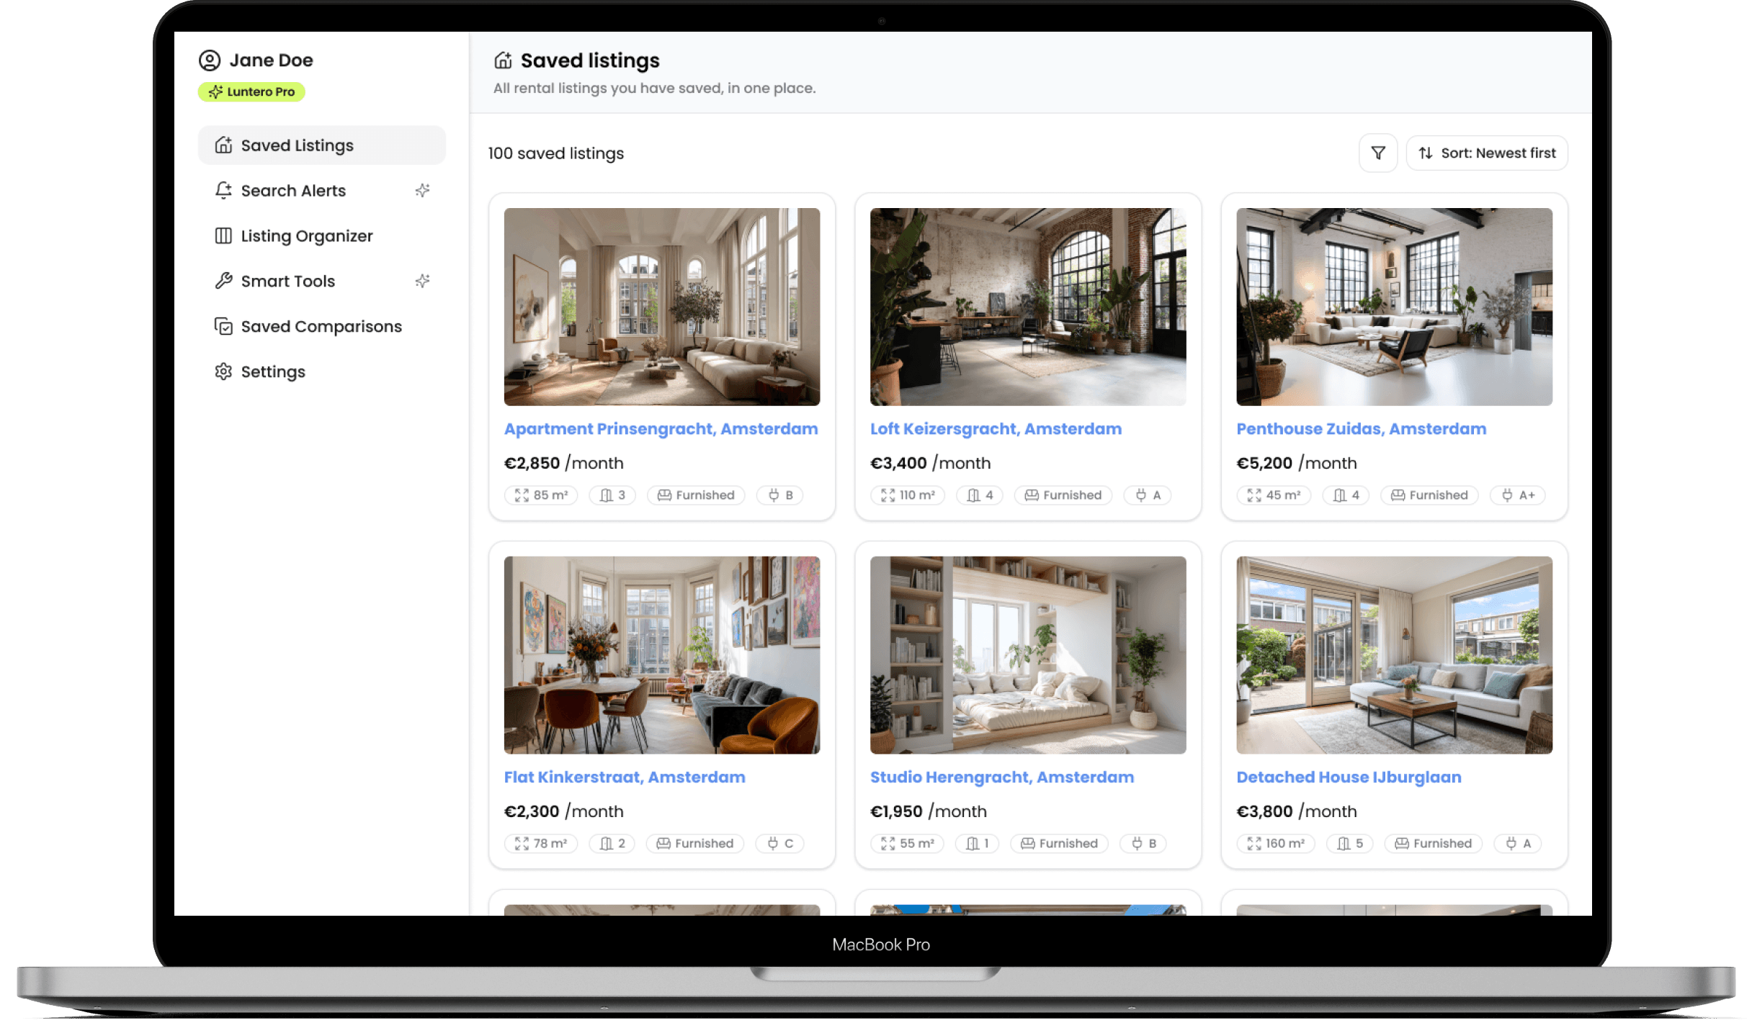Click the Penthouse Zuidas listing photo
This screenshot has width=1752, height=1023.
click(1394, 307)
